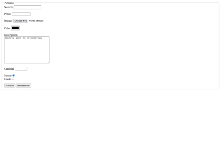Click the Nombre label text
Viewport: 221px width, 165px height.
pos(9,7)
